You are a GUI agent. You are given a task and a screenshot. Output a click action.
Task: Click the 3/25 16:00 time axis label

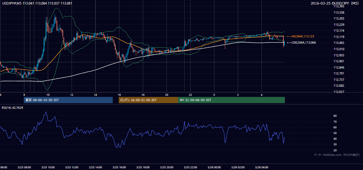(x=119, y=167)
